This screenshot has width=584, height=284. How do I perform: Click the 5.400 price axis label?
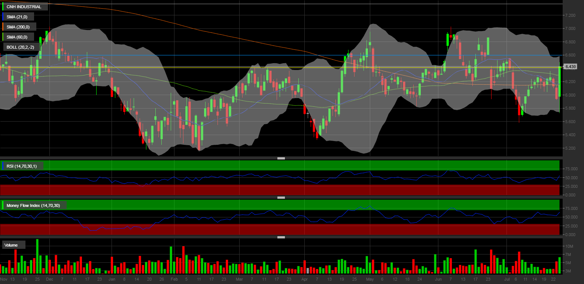[x=570, y=135]
